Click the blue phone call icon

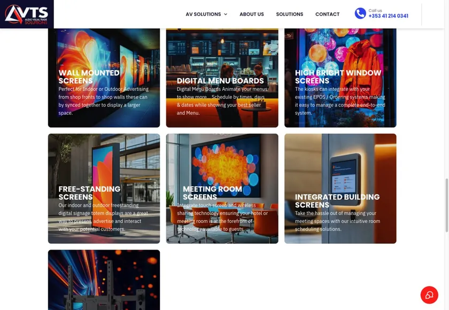click(x=360, y=13)
